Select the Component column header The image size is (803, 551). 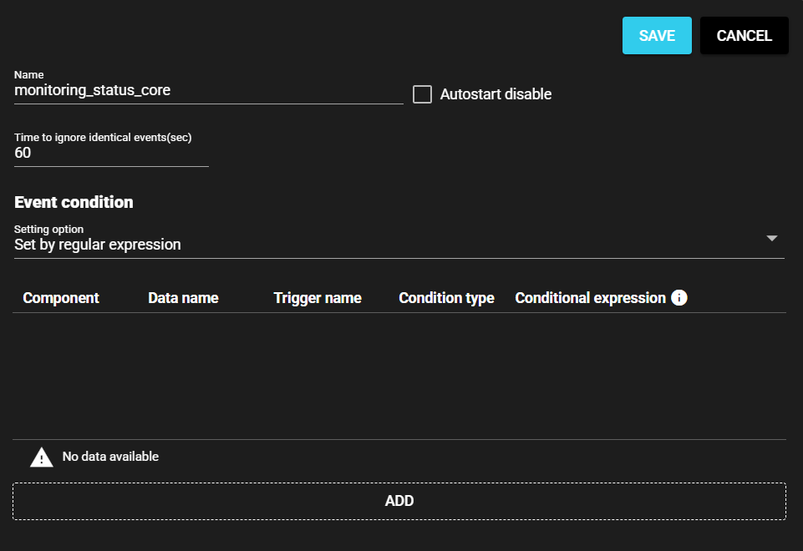click(61, 298)
